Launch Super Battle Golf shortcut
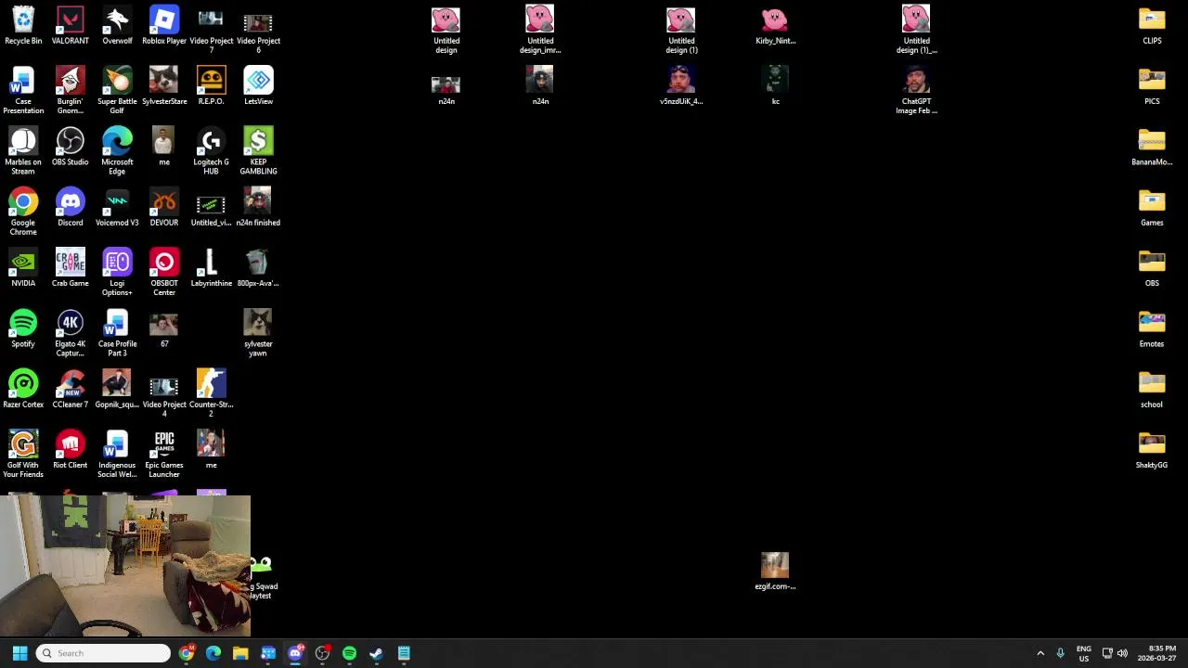The image size is (1188, 668). pyautogui.click(x=117, y=91)
